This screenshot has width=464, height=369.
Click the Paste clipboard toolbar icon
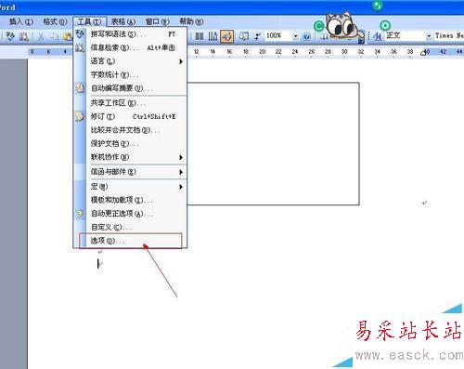[x=68, y=36]
